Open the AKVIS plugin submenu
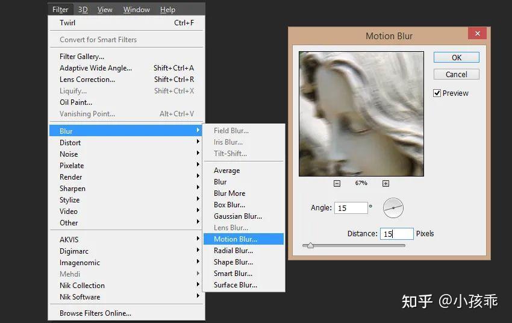Image resolution: width=512 pixels, height=323 pixels. [125, 239]
